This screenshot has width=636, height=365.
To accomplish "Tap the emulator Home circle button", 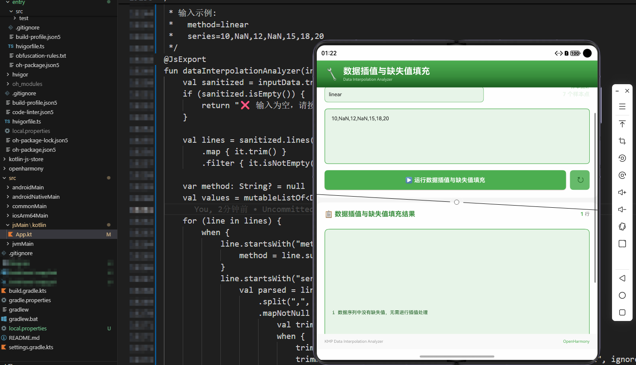I will click(622, 295).
